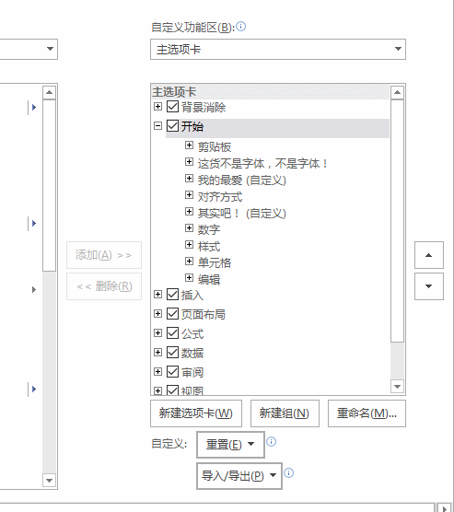Open the 主选项卡 dropdown list
This screenshot has width=454, height=512.
point(278,50)
